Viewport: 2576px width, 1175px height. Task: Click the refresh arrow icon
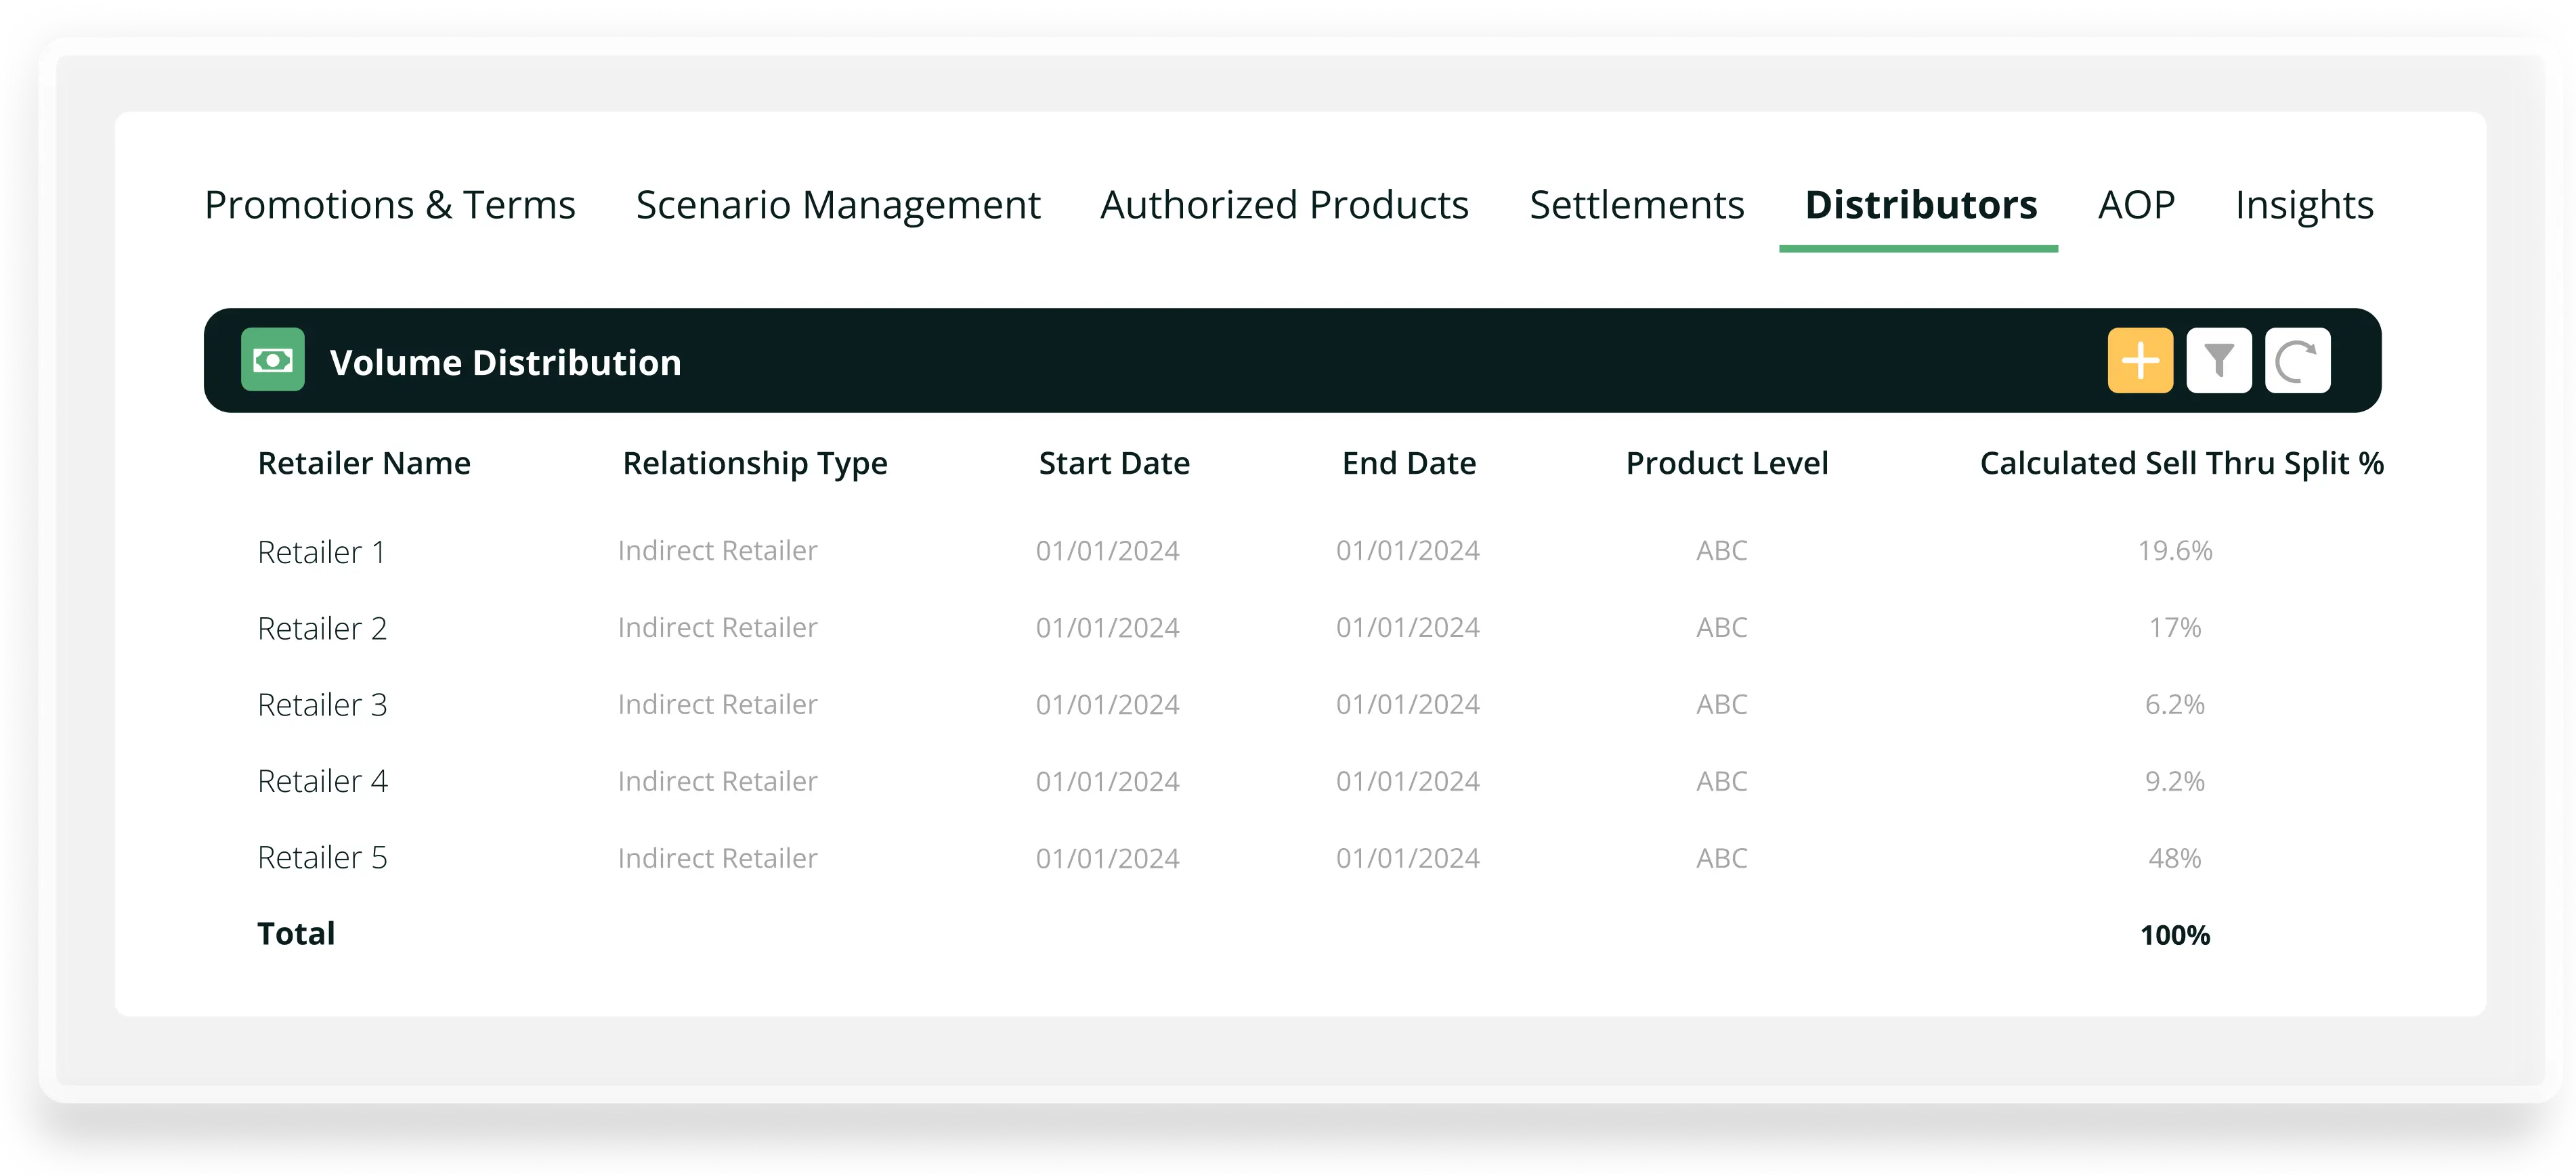pyautogui.click(x=2297, y=361)
